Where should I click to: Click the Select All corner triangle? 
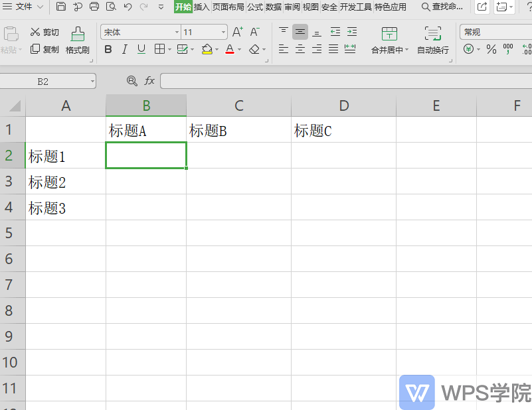pos(13,105)
